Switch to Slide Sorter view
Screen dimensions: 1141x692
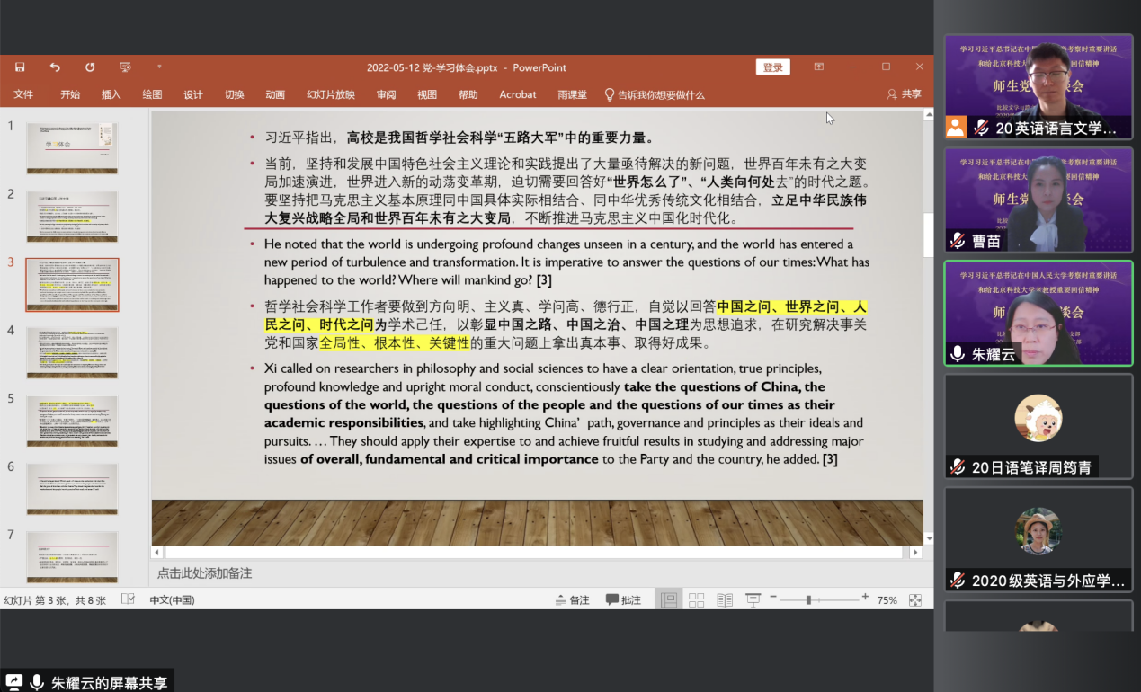[696, 600]
